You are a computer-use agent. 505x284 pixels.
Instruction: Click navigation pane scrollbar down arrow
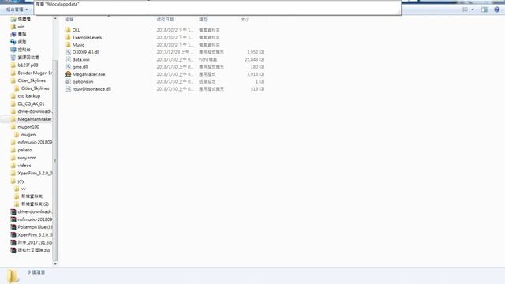tap(55, 264)
